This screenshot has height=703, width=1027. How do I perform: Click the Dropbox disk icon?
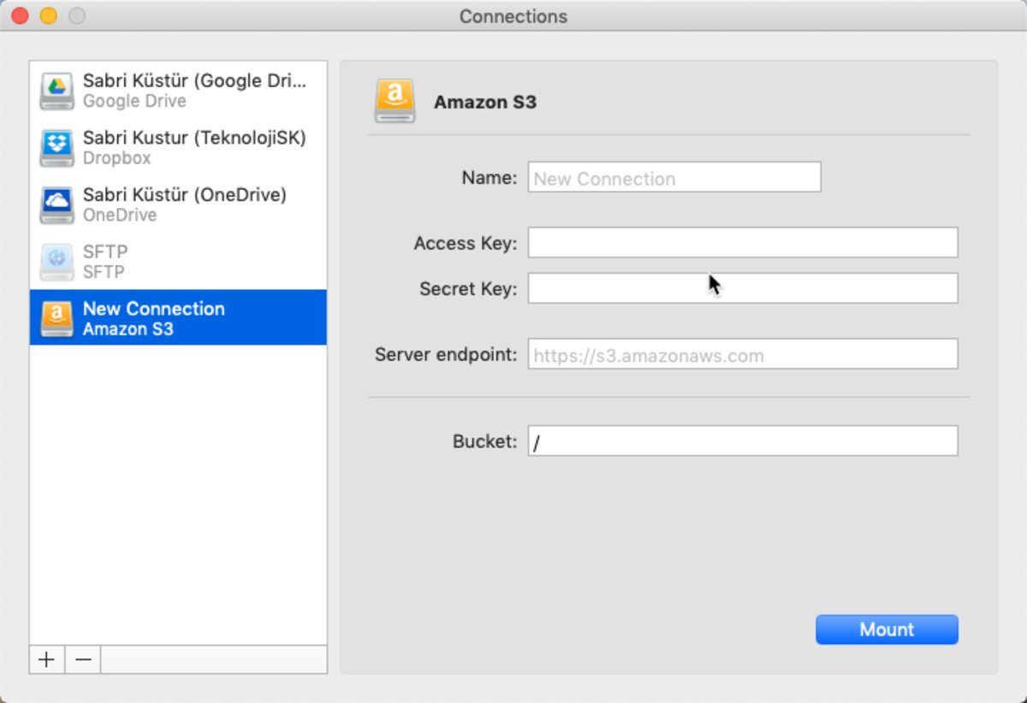[x=56, y=148]
